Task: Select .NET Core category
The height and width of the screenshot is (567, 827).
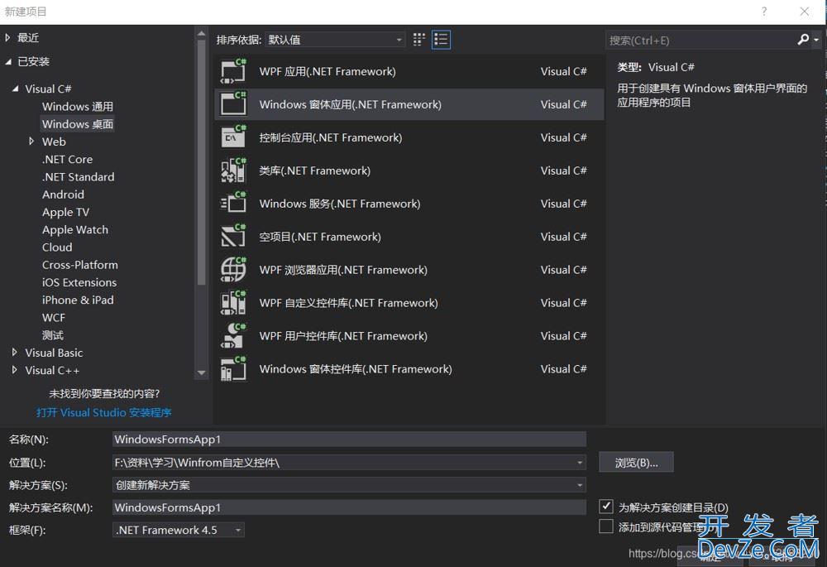Action: coord(67,159)
